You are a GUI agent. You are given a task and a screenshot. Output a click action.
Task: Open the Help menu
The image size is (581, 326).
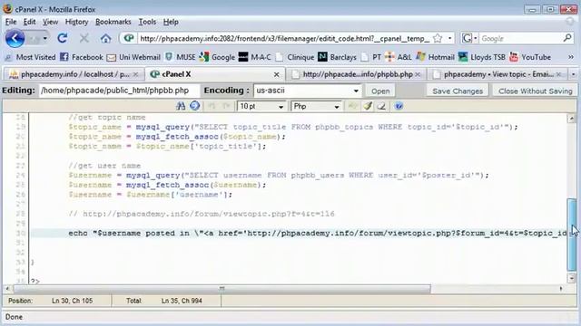coord(171,22)
